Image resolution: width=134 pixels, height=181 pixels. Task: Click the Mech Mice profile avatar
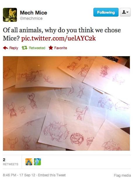point(10,15)
